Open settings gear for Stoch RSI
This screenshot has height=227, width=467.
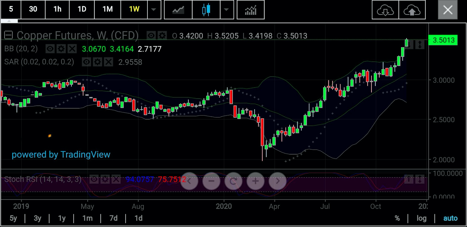[105, 179]
